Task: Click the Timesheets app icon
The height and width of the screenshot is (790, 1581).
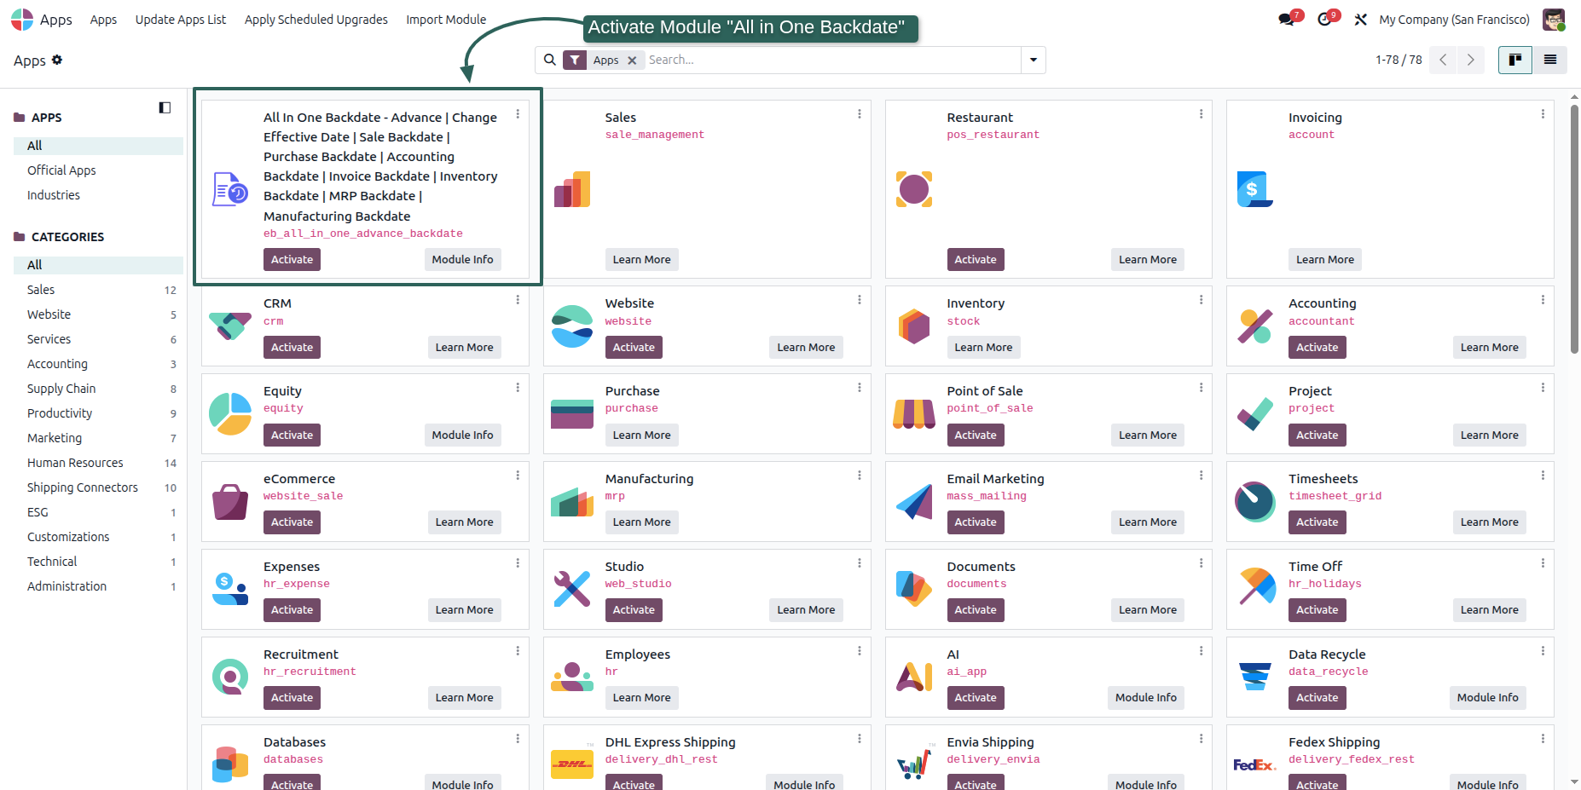Action: [x=1255, y=501]
